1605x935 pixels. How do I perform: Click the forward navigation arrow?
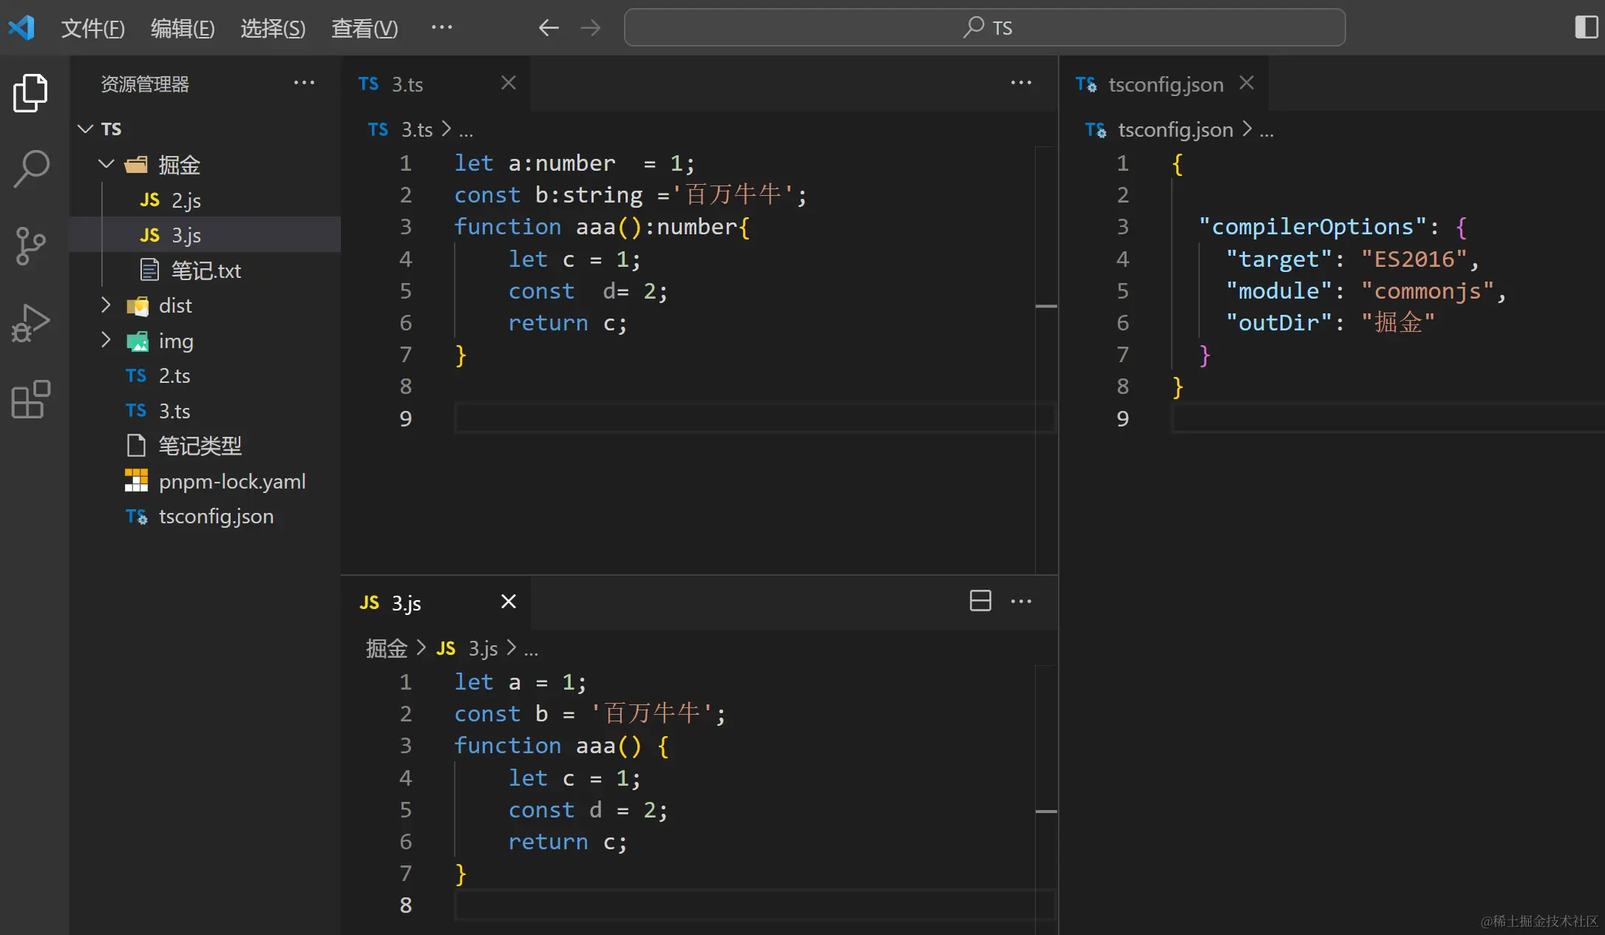click(589, 27)
